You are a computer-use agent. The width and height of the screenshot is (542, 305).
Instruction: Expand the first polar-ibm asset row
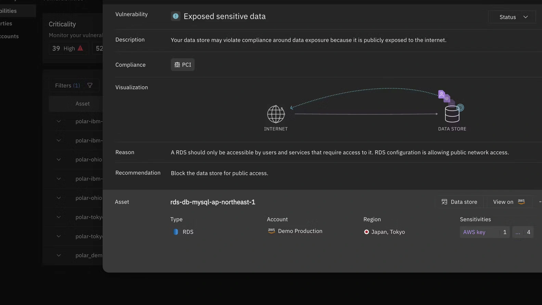59,121
